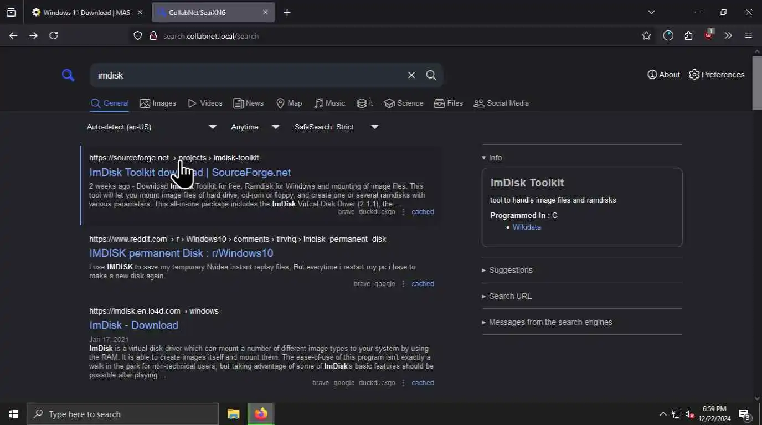Click the uBlock Origin extension icon
The image size is (762, 425).
708,35
